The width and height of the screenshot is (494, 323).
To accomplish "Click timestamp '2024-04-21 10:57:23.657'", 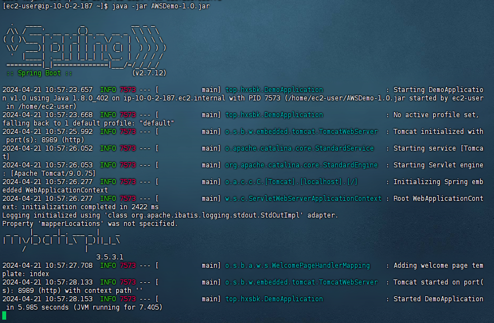I will pyautogui.click(x=47, y=90).
